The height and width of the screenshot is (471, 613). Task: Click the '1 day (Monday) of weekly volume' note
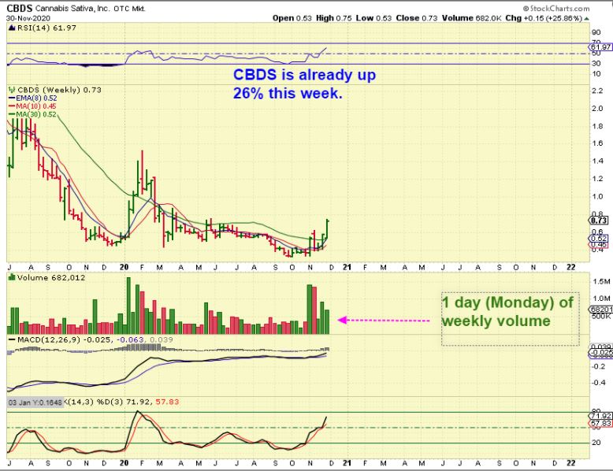tap(508, 312)
